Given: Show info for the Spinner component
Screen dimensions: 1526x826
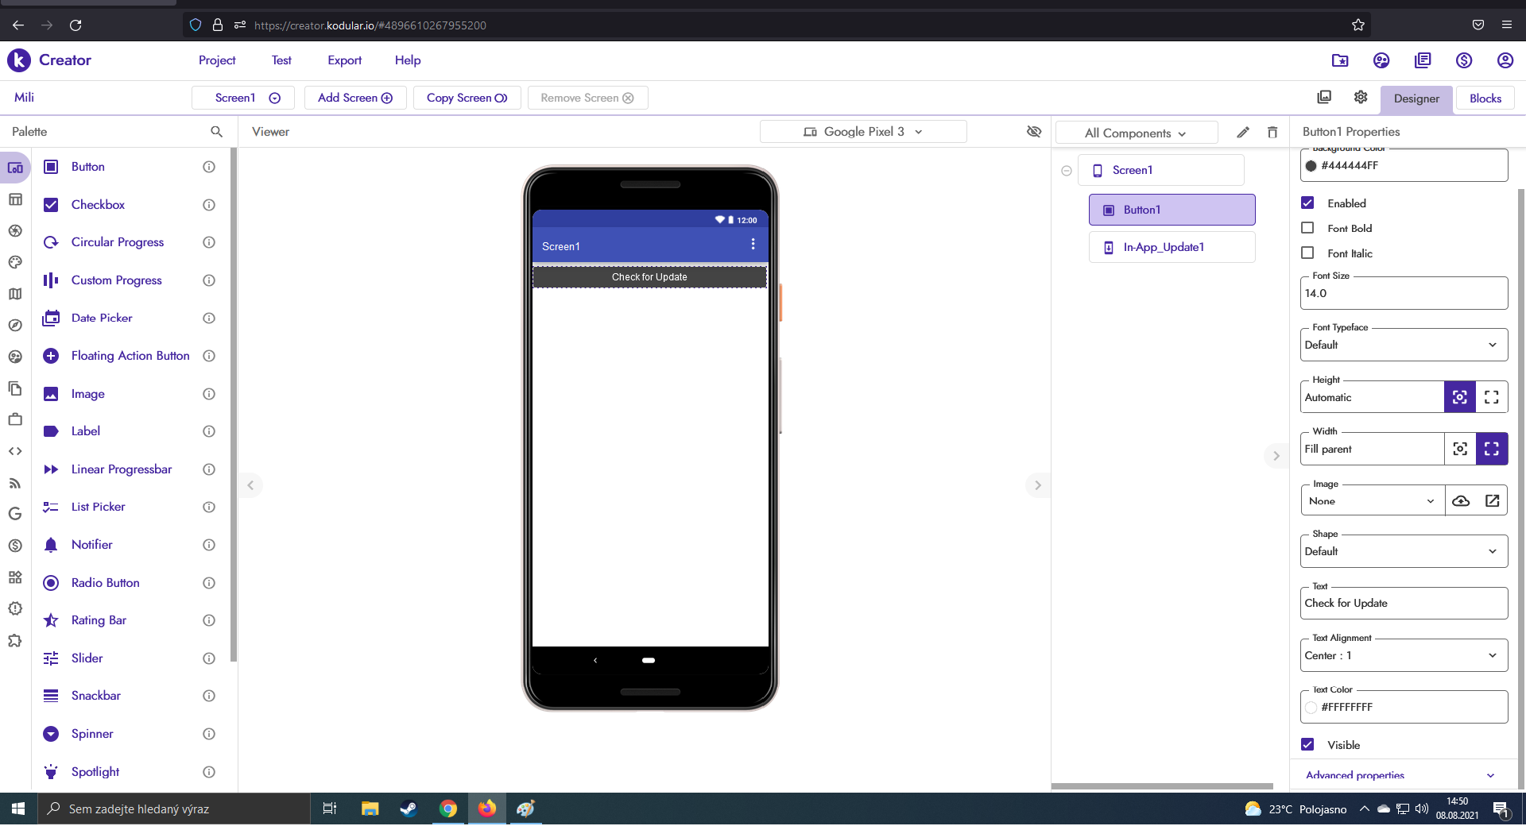Looking at the screenshot, I should coord(209,734).
